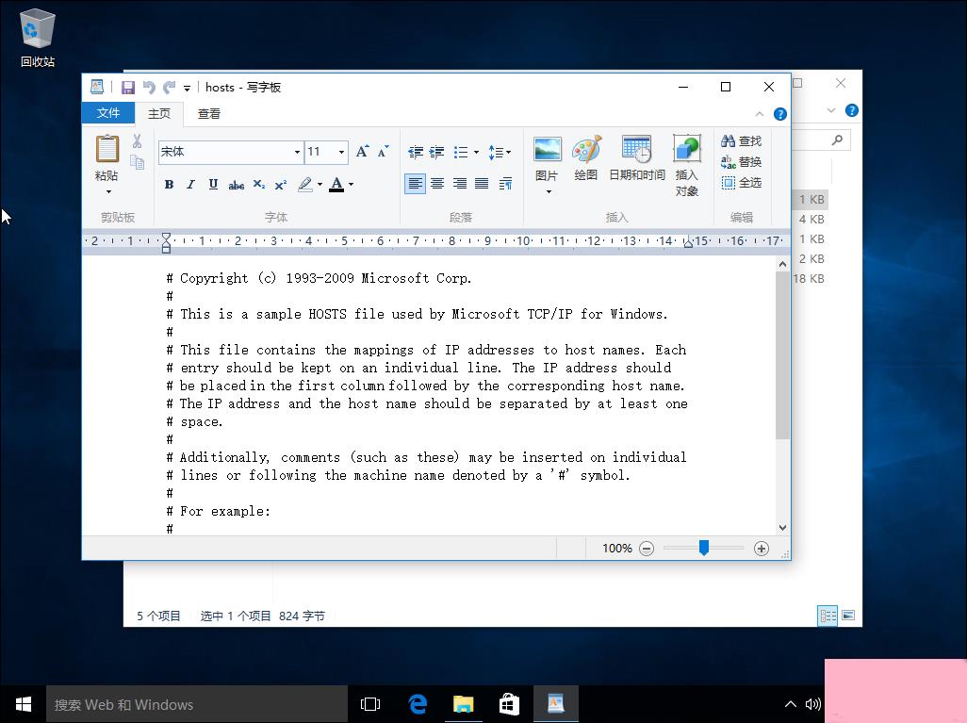The height and width of the screenshot is (723, 967).
Task: Click the zoom out minus button
Action: pyautogui.click(x=647, y=549)
